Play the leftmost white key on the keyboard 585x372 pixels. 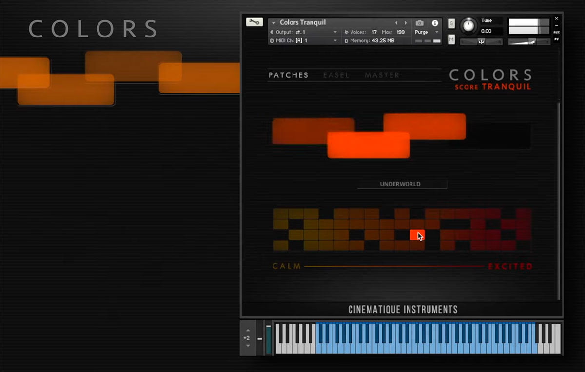[279, 339]
